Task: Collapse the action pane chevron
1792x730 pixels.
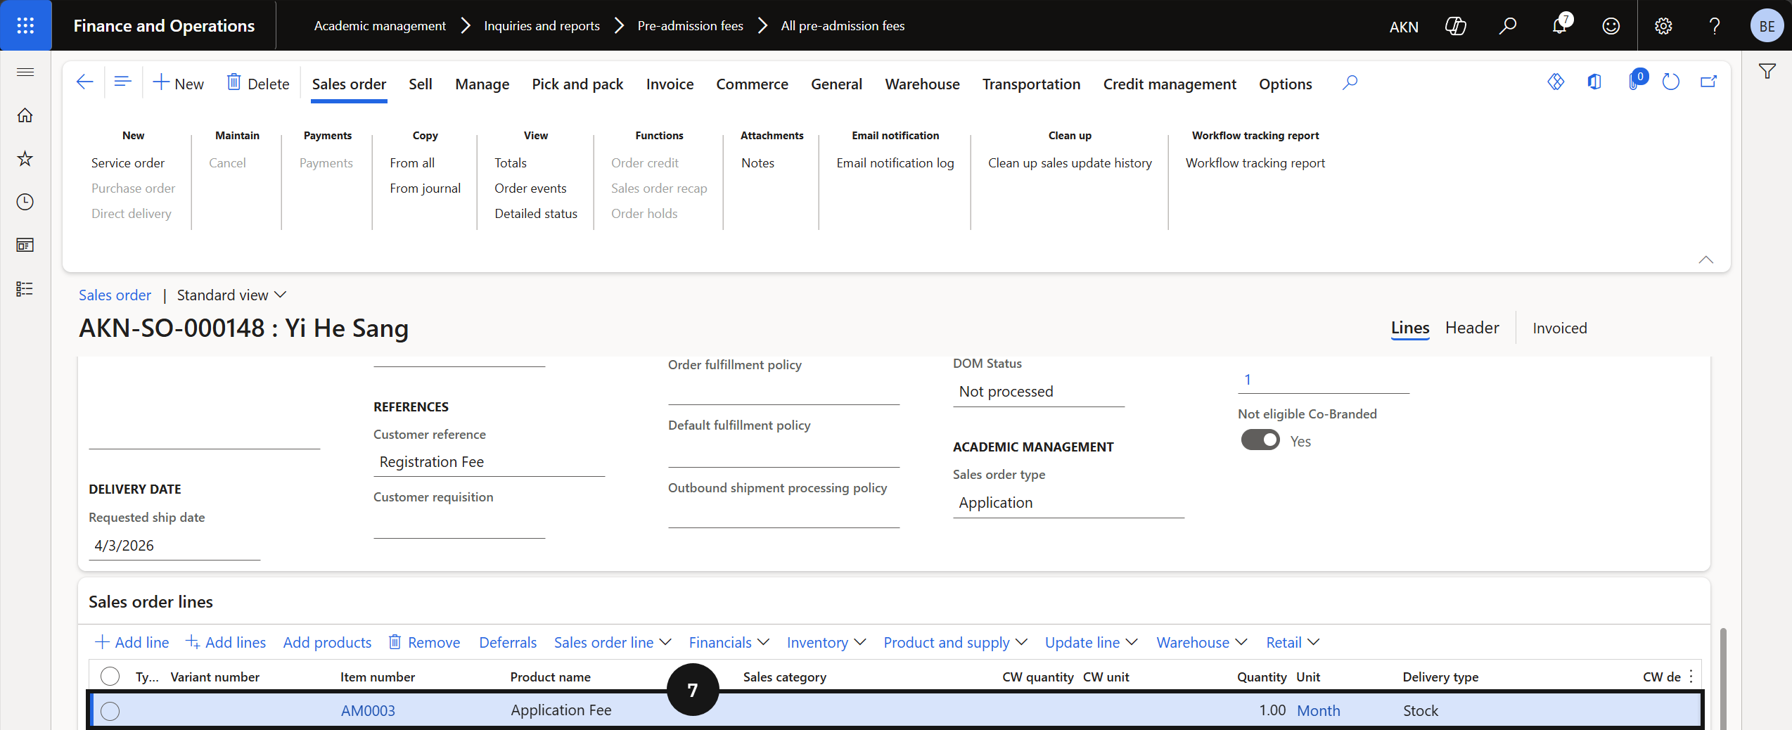Action: 1705,260
